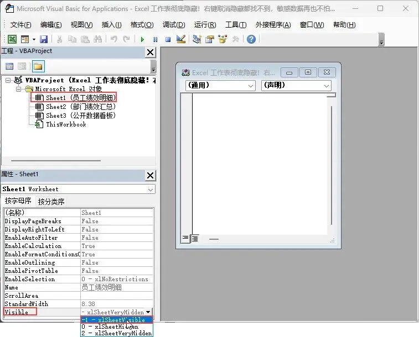Close the 工程 - VBAProject pane
The height and width of the screenshot is (337, 419).
151,52
